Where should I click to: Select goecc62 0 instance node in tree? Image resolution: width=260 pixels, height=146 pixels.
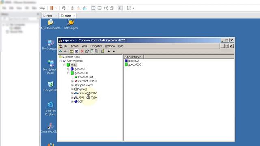(x=81, y=73)
